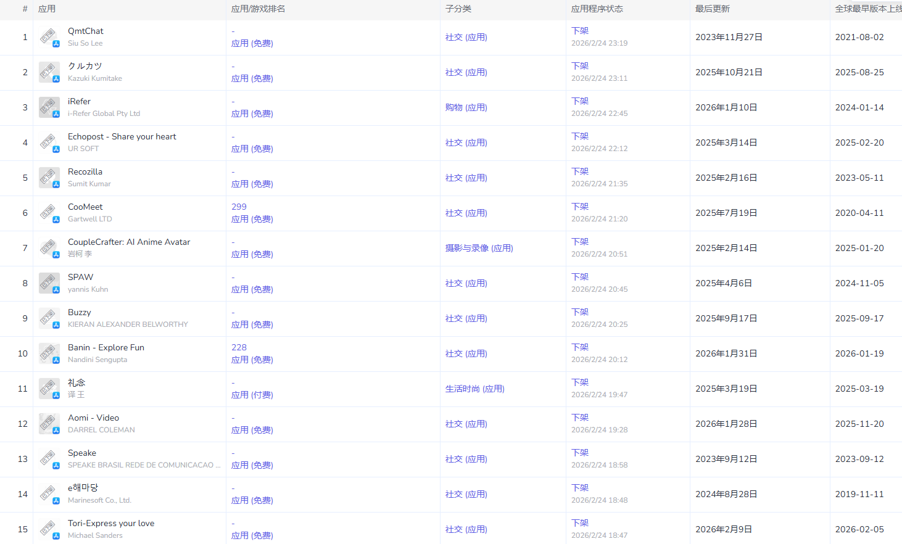Click the 购物 (应用) subcategory for iRefer
This screenshot has height=544, width=902.
[x=466, y=107]
